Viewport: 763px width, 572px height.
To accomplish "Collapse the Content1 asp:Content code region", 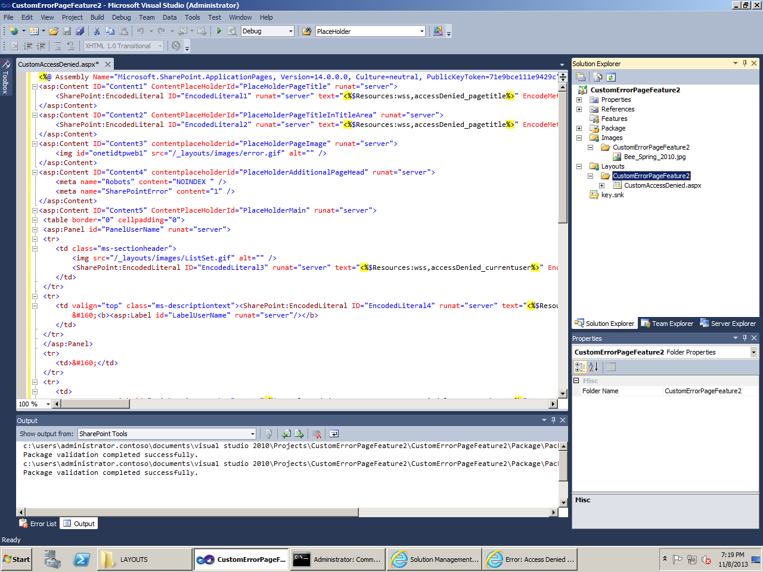I will [35, 86].
